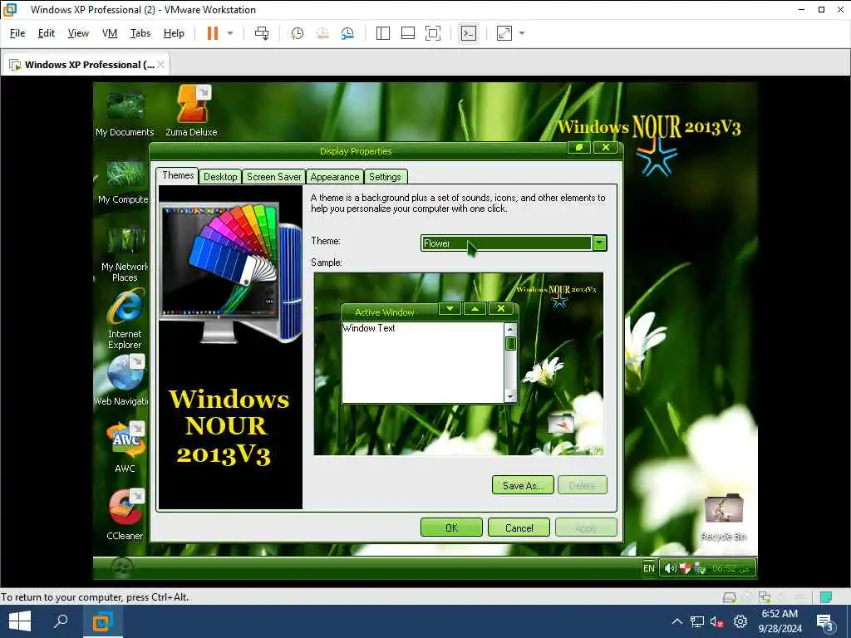Select the My Computer desktop icon

coord(125,182)
